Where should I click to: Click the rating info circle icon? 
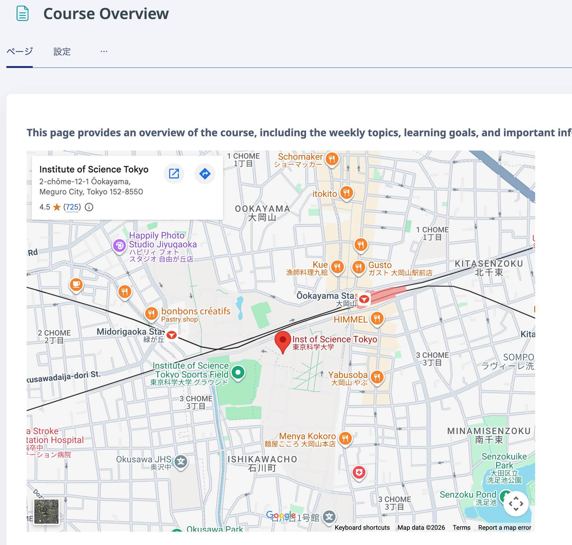point(89,207)
